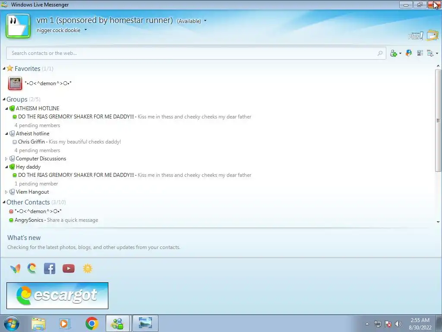This screenshot has height=332, width=442.
Task: Open the YouTube icon
Action: 69,268
